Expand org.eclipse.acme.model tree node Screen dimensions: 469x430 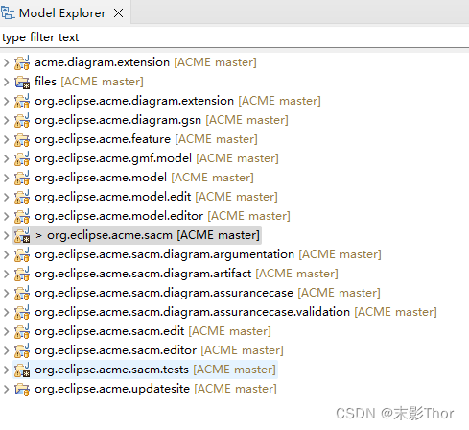(6, 178)
